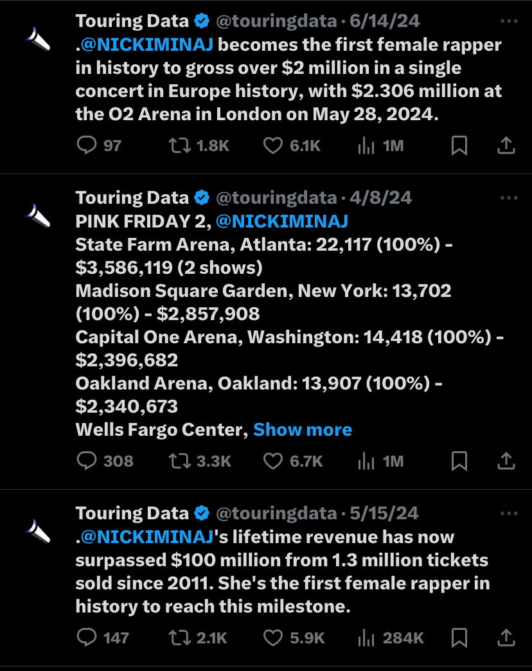View analytics of the 6/14/24 tweet

pos(366,146)
